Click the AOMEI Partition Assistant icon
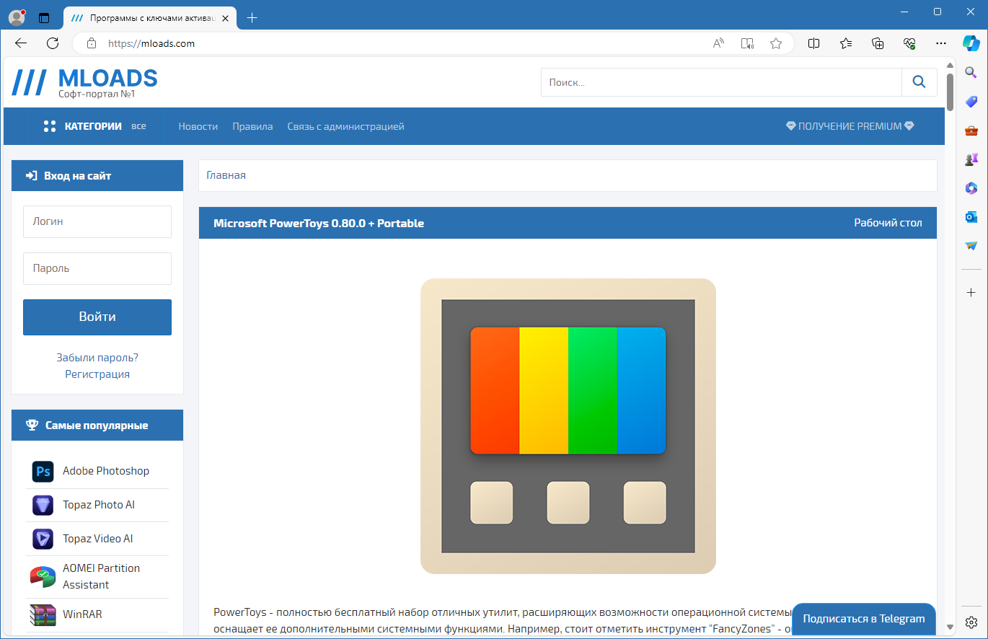 pyautogui.click(x=43, y=576)
